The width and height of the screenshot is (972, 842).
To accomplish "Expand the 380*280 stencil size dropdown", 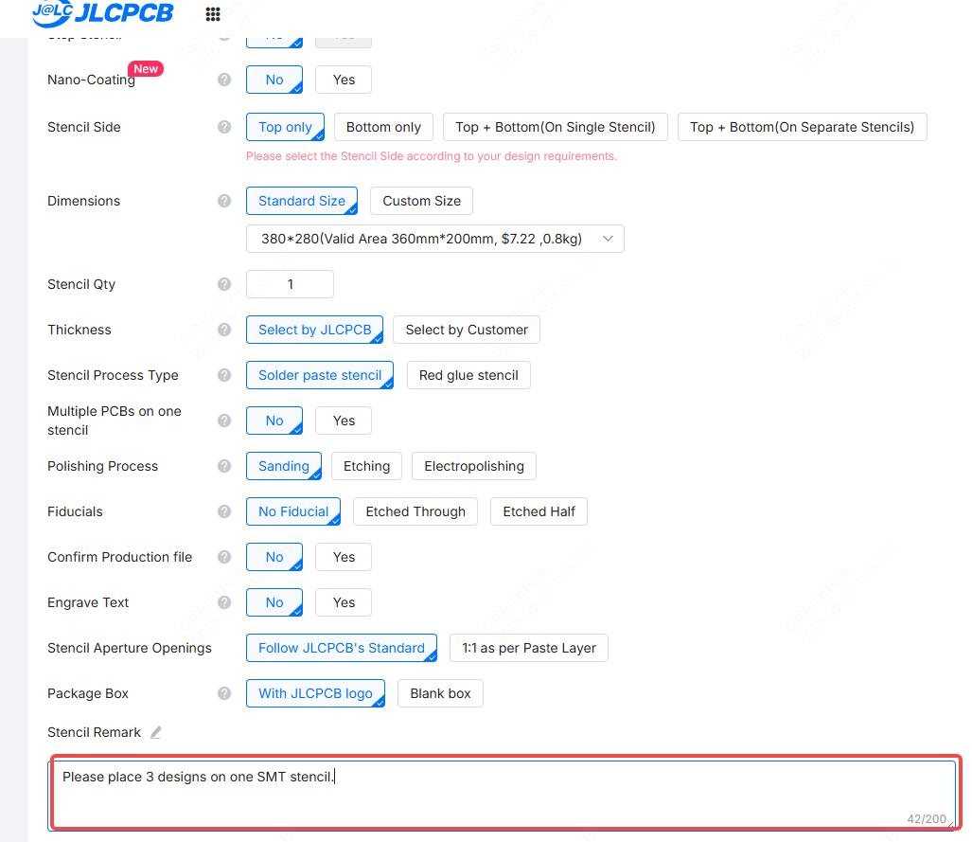I will click(x=435, y=239).
